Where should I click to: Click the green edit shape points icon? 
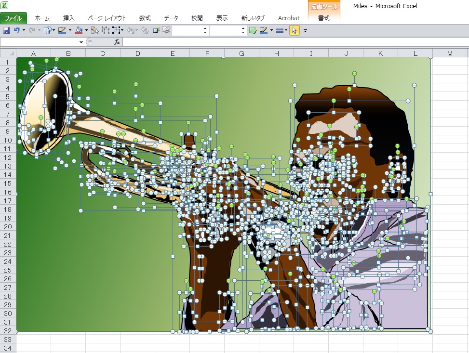point(253,30)
